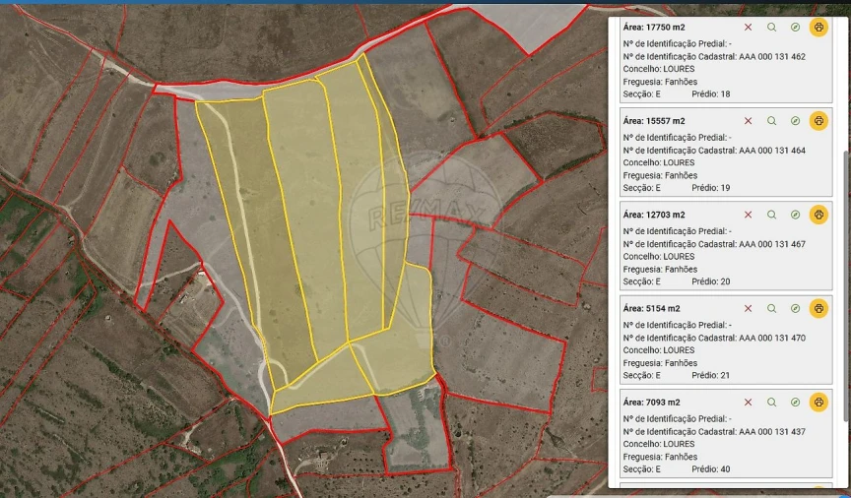The image size is (851, 498).
Task: Zoom to the 17750 m2 parcel
Action: [x=771, y=28]
